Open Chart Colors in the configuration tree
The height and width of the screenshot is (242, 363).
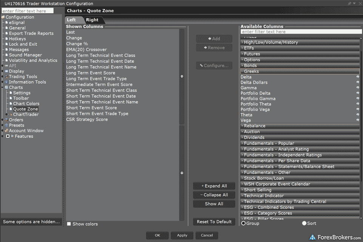click(x=26, y=104)
